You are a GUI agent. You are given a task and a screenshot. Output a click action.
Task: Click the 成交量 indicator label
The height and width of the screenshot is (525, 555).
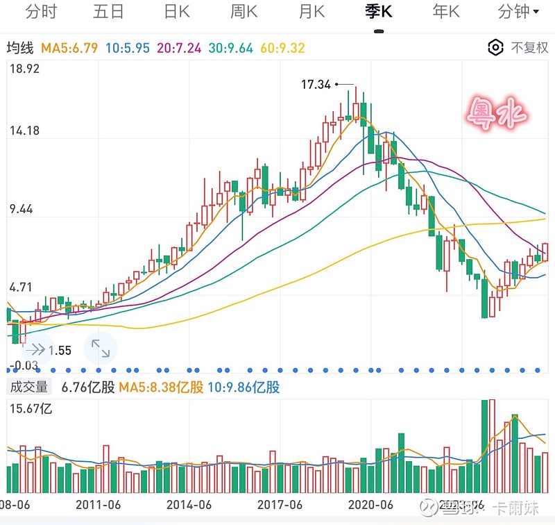(x=28, y=387)
